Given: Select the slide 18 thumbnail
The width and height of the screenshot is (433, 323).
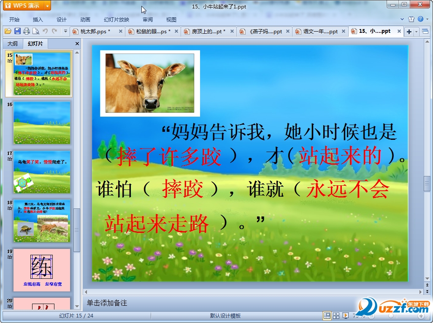Looking at the screenshot, I should [x=42, y=221].
